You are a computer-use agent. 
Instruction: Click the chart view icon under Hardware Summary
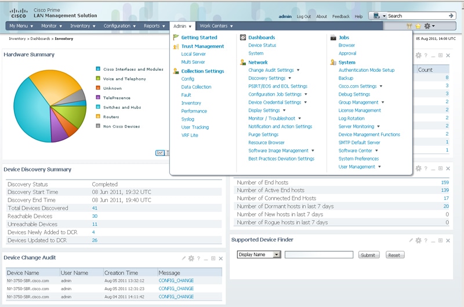[160, 153]
